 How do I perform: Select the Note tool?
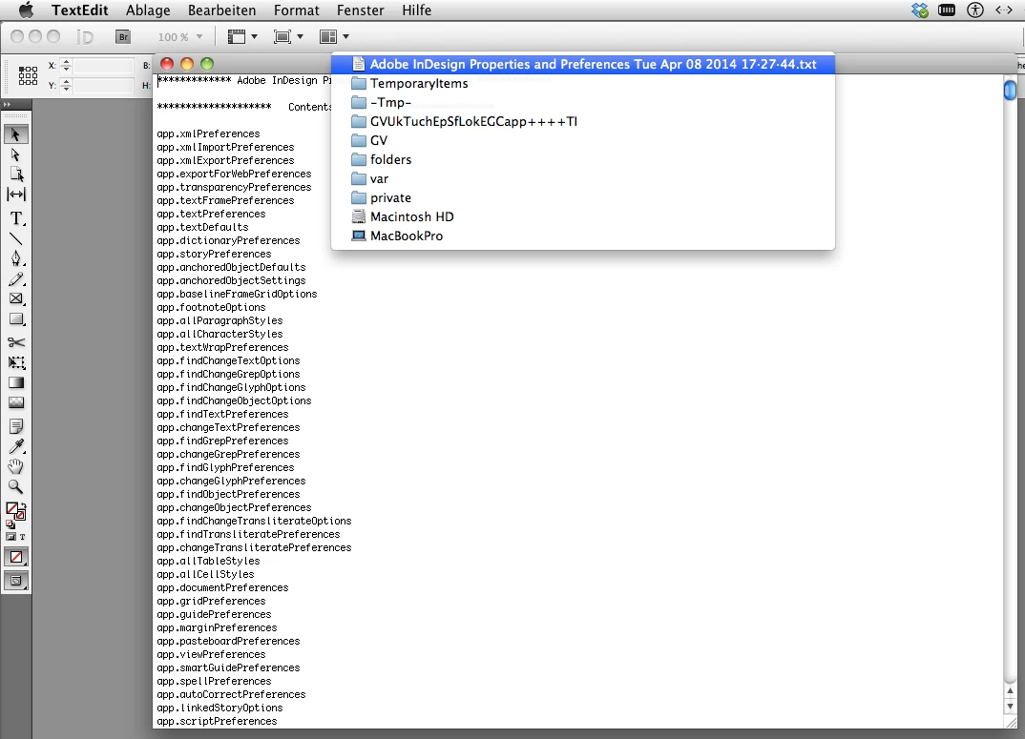[15, 426]
